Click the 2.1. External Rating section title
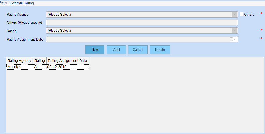Screen dimensions: 265x134 pyautogui.click(x=18, y=3)
